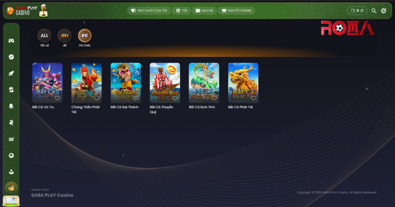Open the Bắt Cá Phát Tài game thumbnail
This screenshot has width=395, height=207.
pyautogui.click(x=243, y=83)
